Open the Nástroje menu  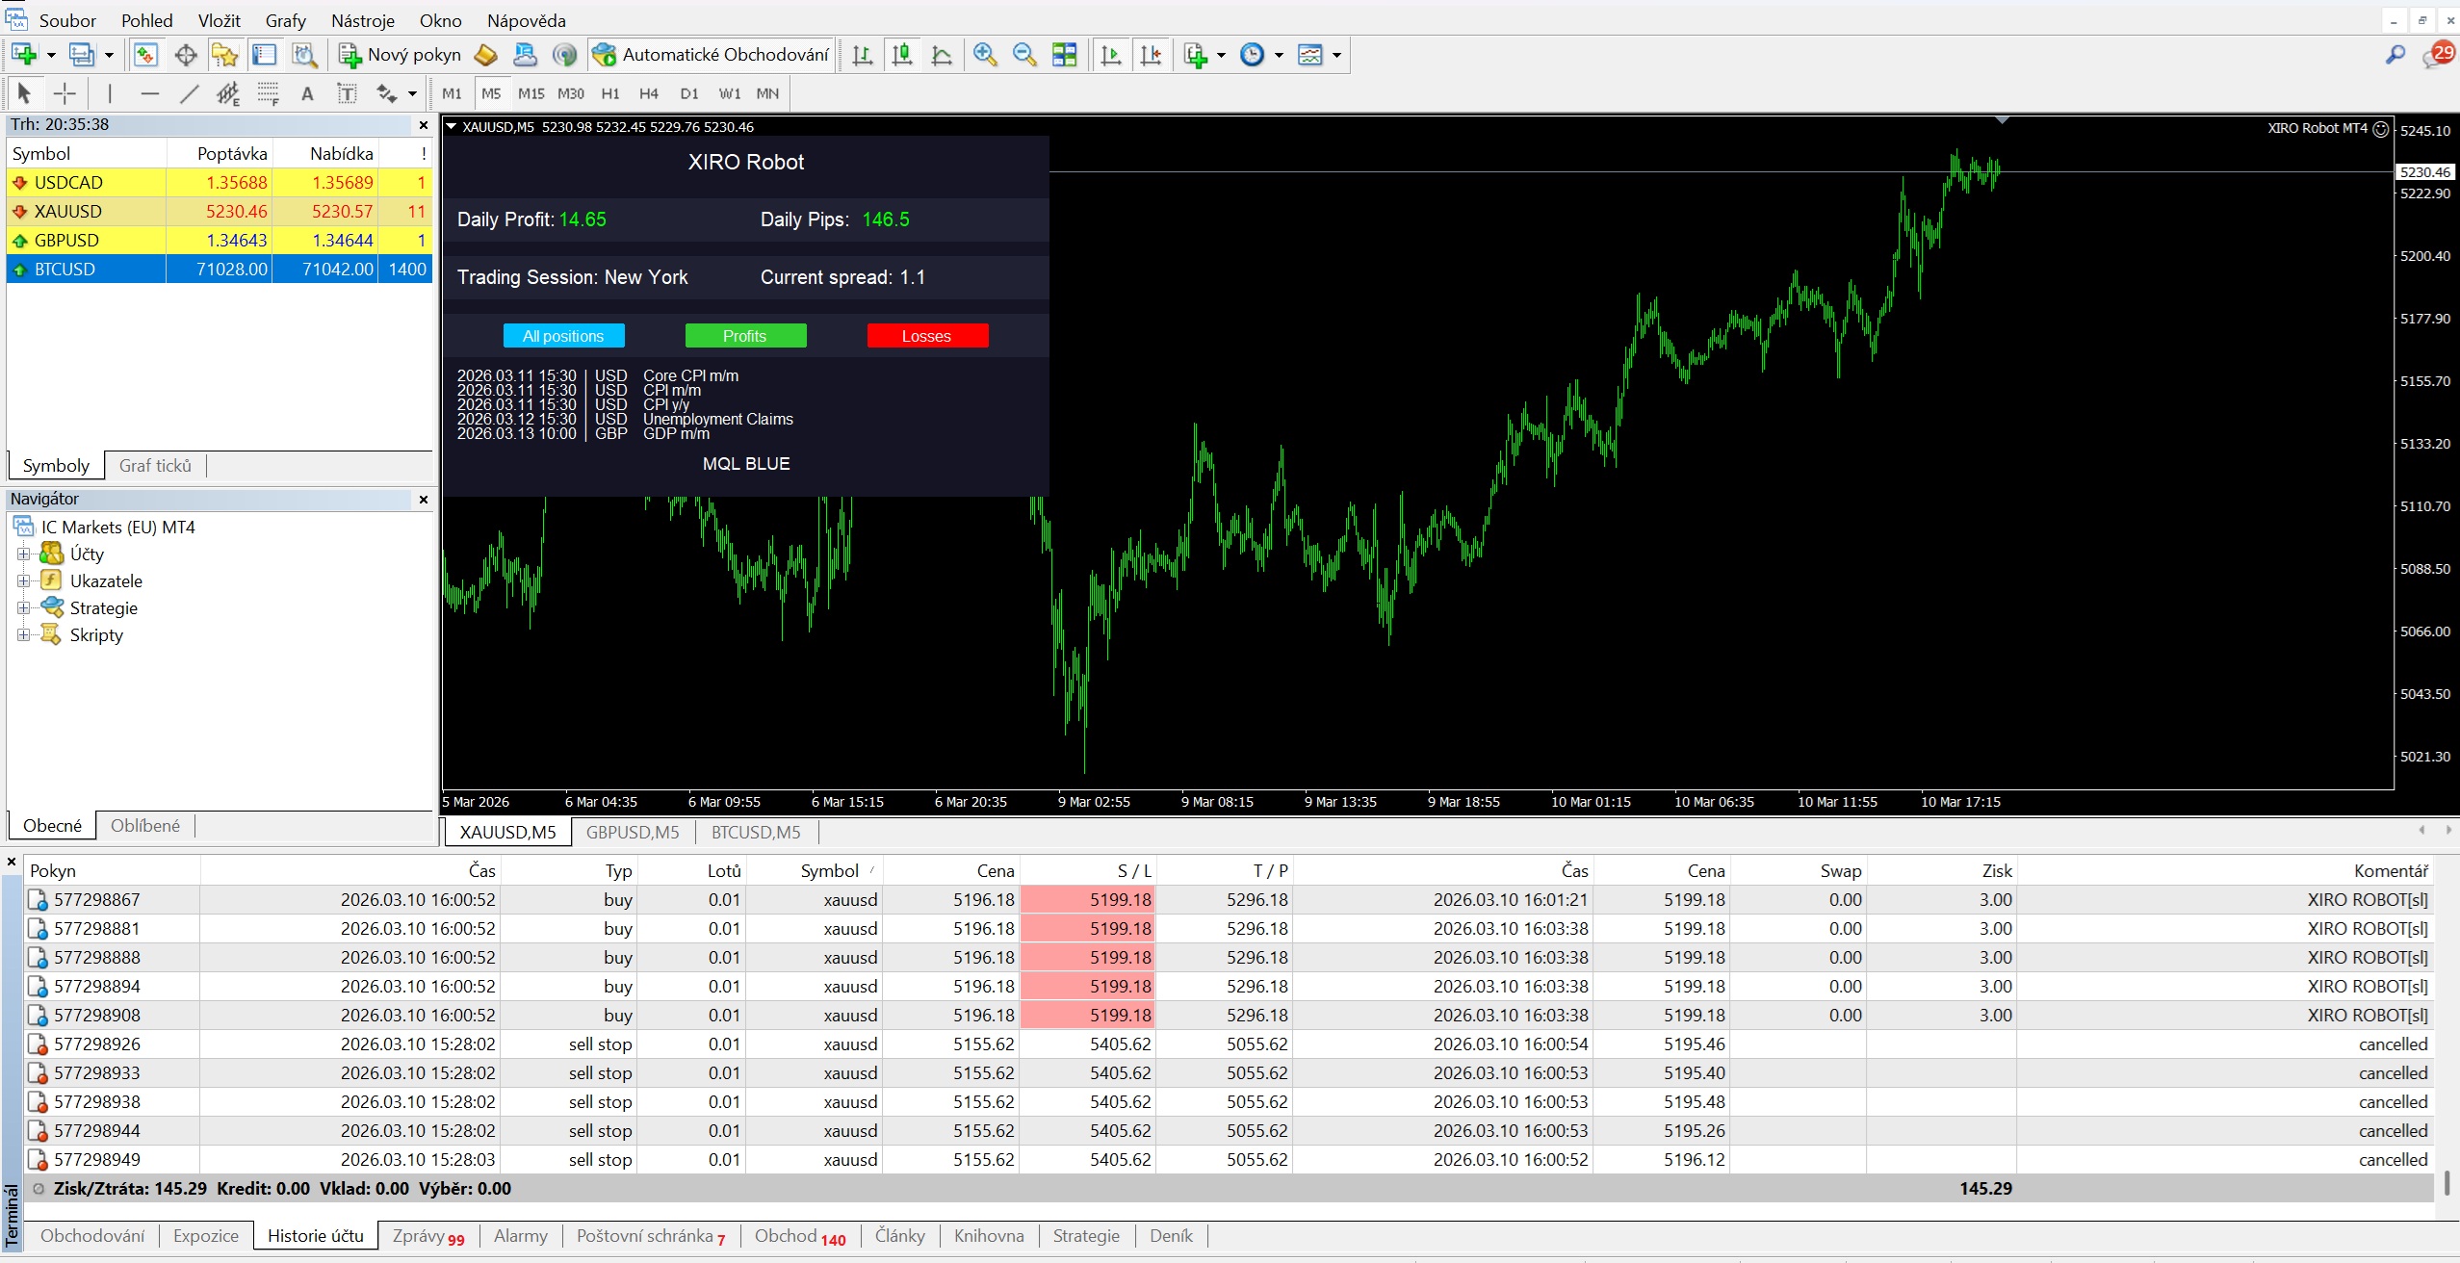pos(362,20)
